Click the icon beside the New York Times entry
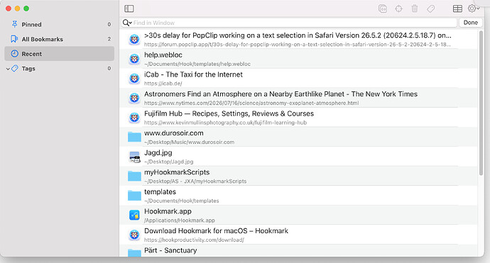 click(x=134, y=98)
